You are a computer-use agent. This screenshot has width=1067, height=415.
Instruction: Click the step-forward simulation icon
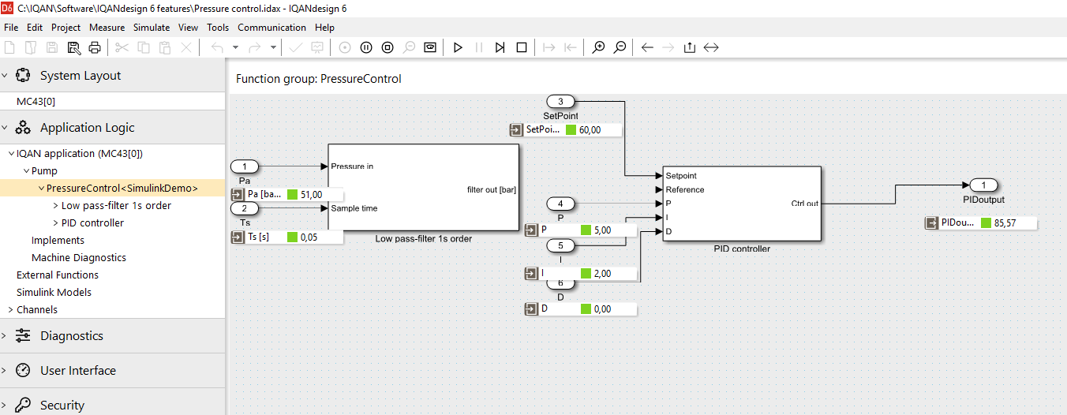click(500, 47)
